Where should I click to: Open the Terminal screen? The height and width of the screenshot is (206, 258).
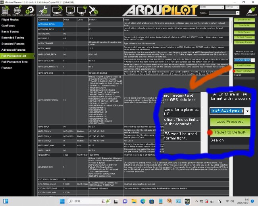(70, 11)
